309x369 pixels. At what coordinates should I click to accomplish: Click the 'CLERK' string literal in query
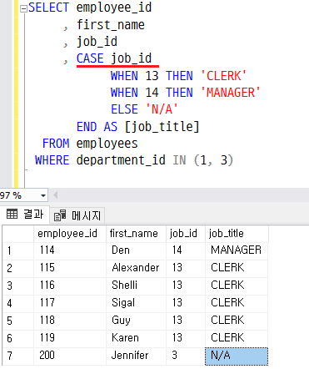(x=223, y=75)
